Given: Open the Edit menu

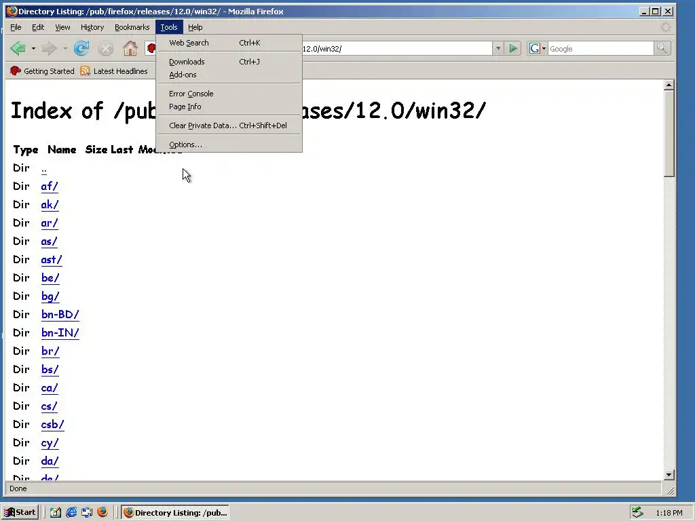Looking at the screenshot, I should pos(38,27).
